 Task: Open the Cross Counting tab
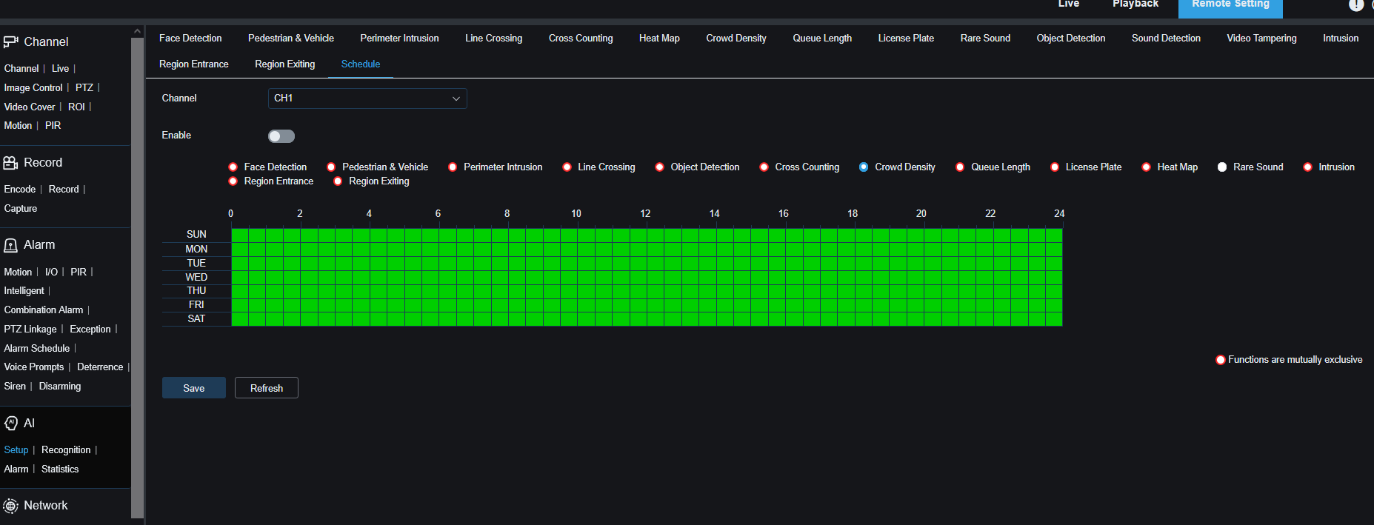point(581,39)
